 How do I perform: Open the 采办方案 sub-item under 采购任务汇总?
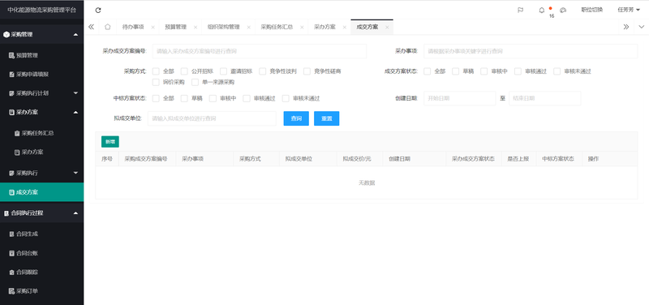click(42, 152)
